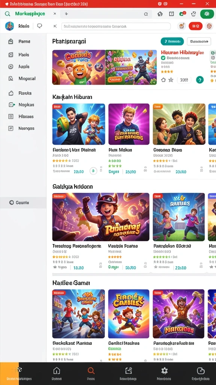
Task: Click the teal filled button beside heading
Action: [172, 41]
